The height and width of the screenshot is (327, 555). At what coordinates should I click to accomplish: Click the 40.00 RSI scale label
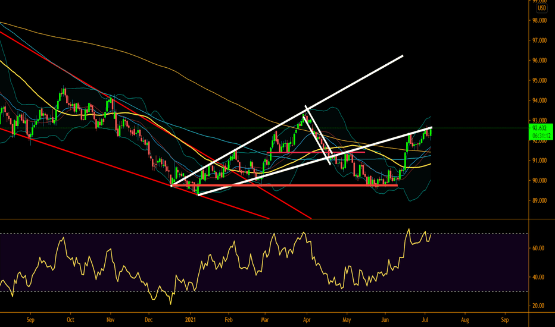538,278
